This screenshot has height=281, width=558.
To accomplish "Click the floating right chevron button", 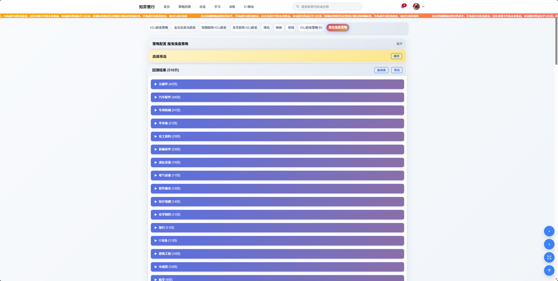I will click(549, 244).
